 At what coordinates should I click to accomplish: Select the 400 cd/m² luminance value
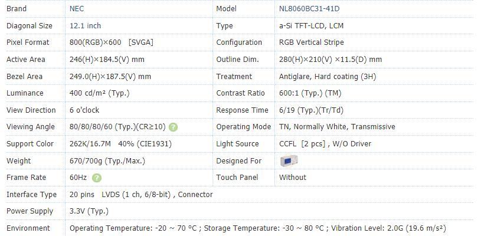pos(99,93)
